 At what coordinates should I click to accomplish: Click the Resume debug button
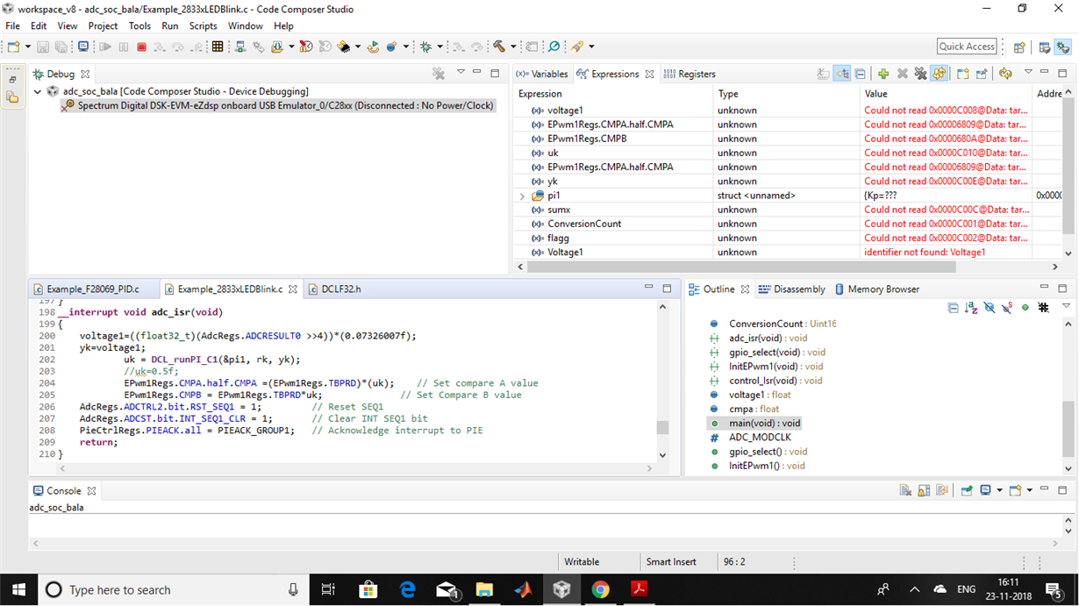[105, 46]
